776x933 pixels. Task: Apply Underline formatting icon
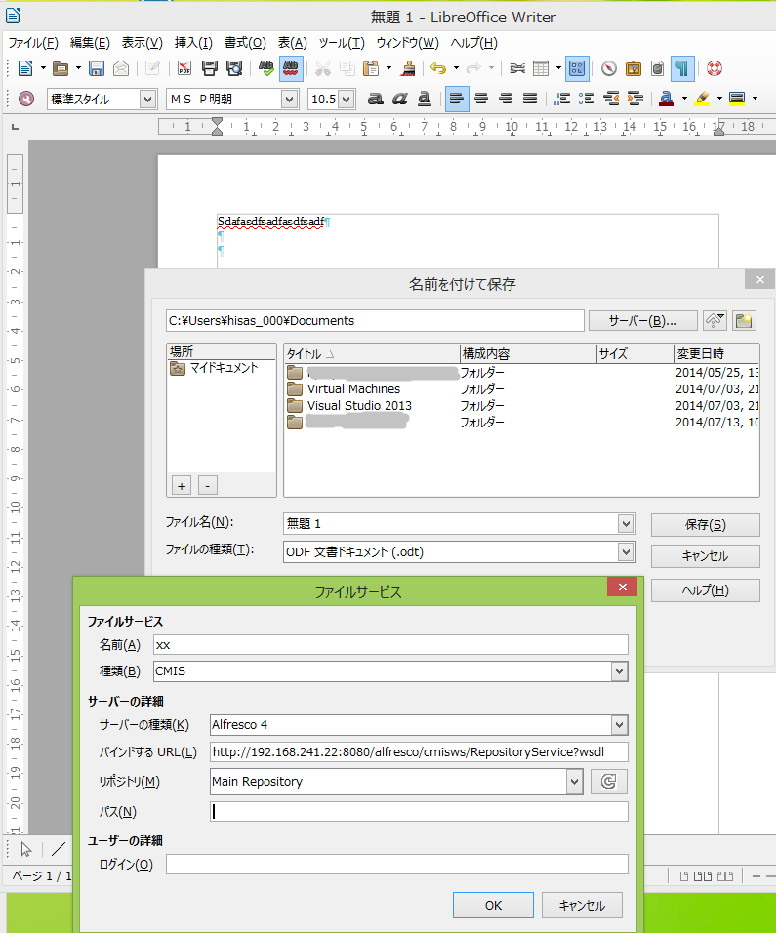point(424,99)
